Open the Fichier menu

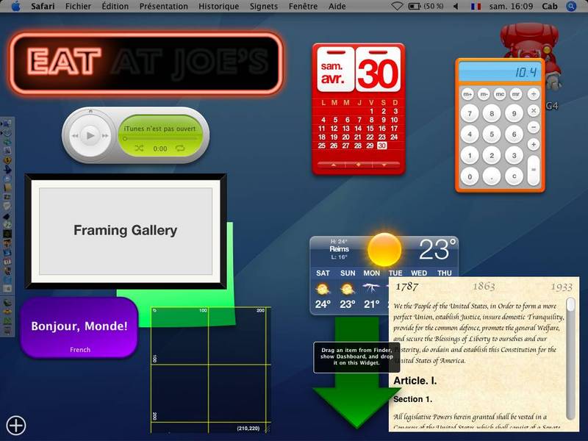78,7
